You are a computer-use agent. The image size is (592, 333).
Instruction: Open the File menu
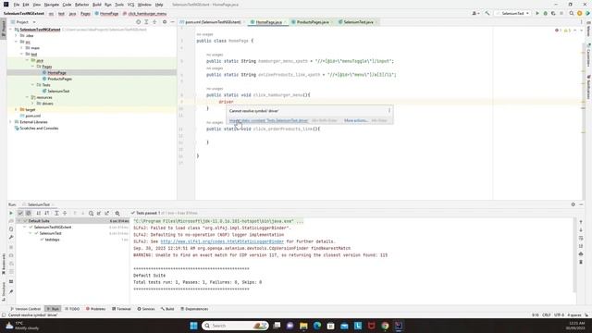click(x=17, y=5)
